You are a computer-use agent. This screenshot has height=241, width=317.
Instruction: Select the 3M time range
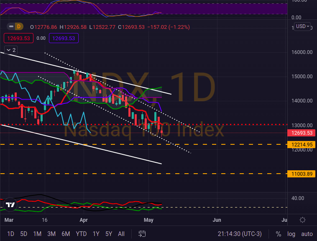[x=51, y=234]
